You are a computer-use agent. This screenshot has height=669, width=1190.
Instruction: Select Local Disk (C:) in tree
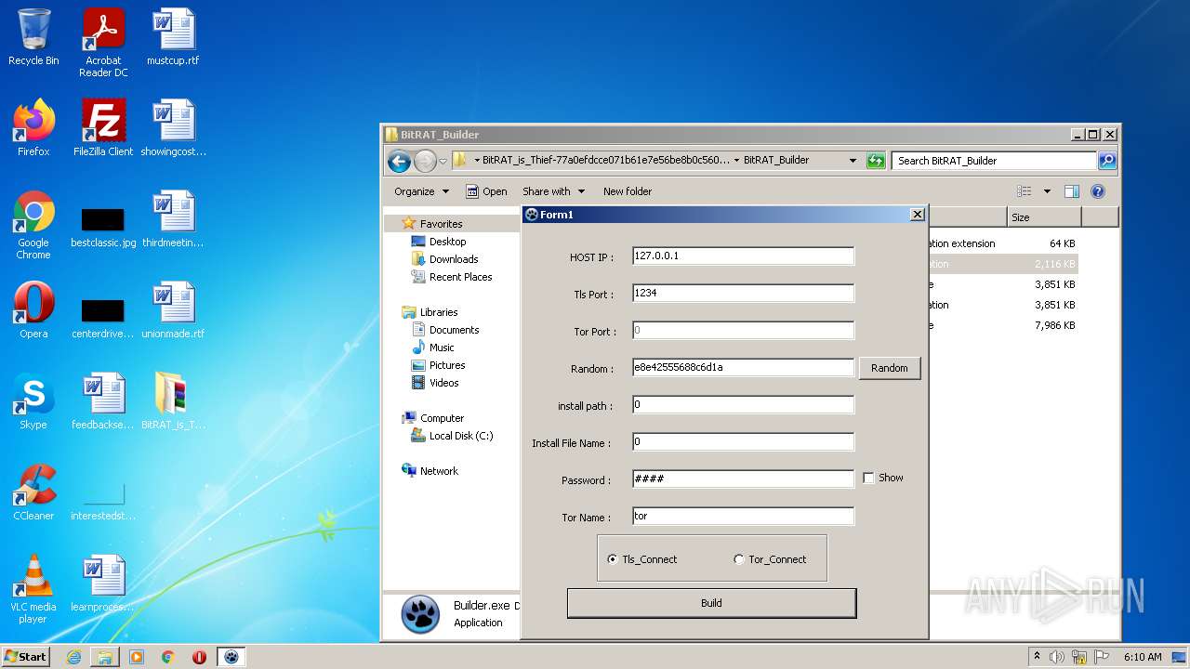click(x=461, y=436)
